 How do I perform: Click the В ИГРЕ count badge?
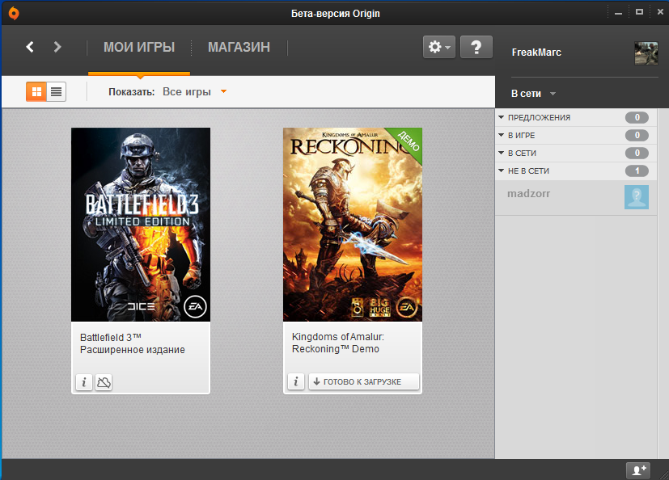pyautogui.click(x=637, y=136)
